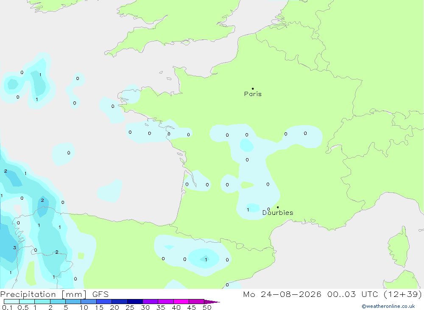Viewport: 424px width, 310px height.
Task: Click the Paris city label
Action: (x=253, y=94)
